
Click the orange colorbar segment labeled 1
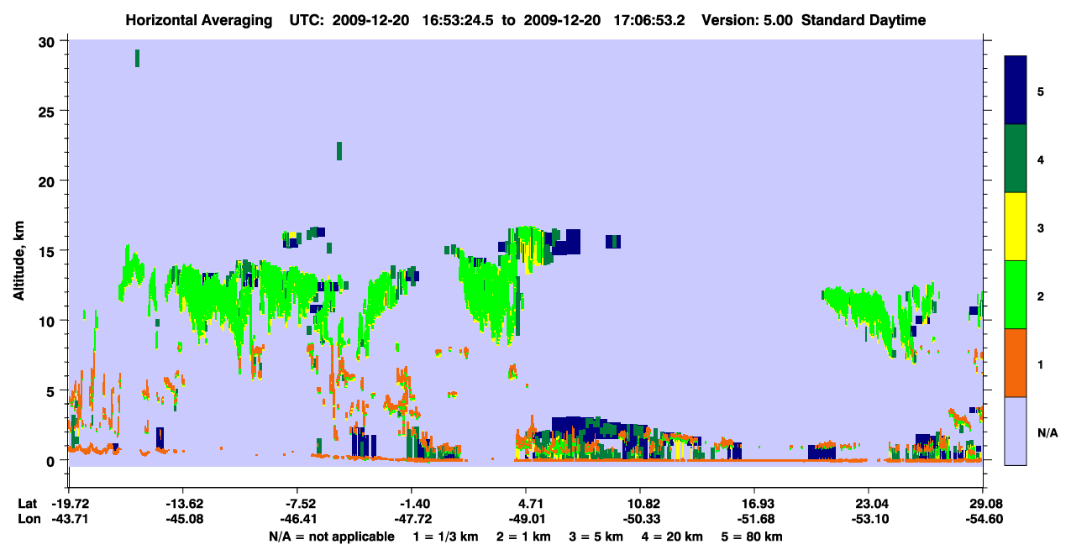(1016, 363)
